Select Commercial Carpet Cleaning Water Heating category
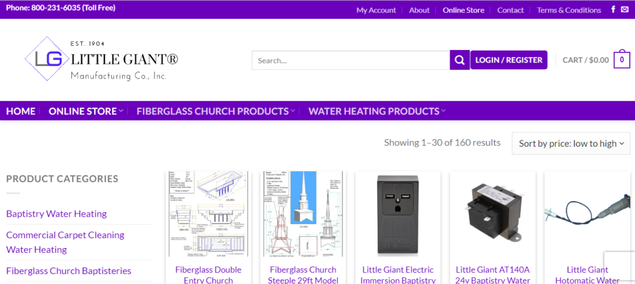 pyautogui.click(x=65, y=242)
